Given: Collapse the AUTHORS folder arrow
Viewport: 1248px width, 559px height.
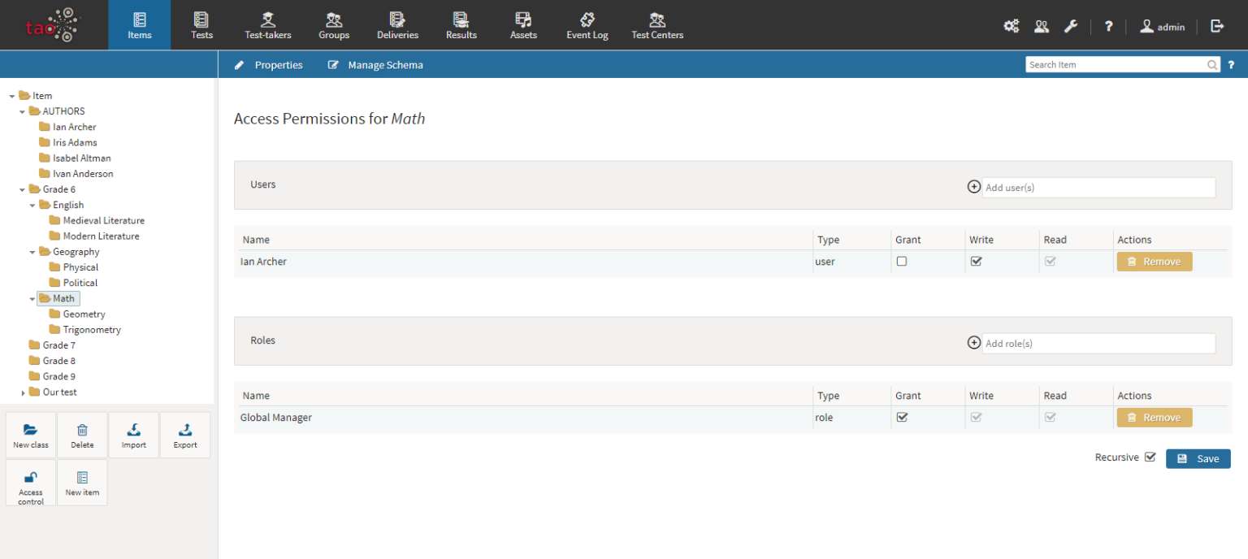Looking at the screenshot, I should [x=23, y=111].
